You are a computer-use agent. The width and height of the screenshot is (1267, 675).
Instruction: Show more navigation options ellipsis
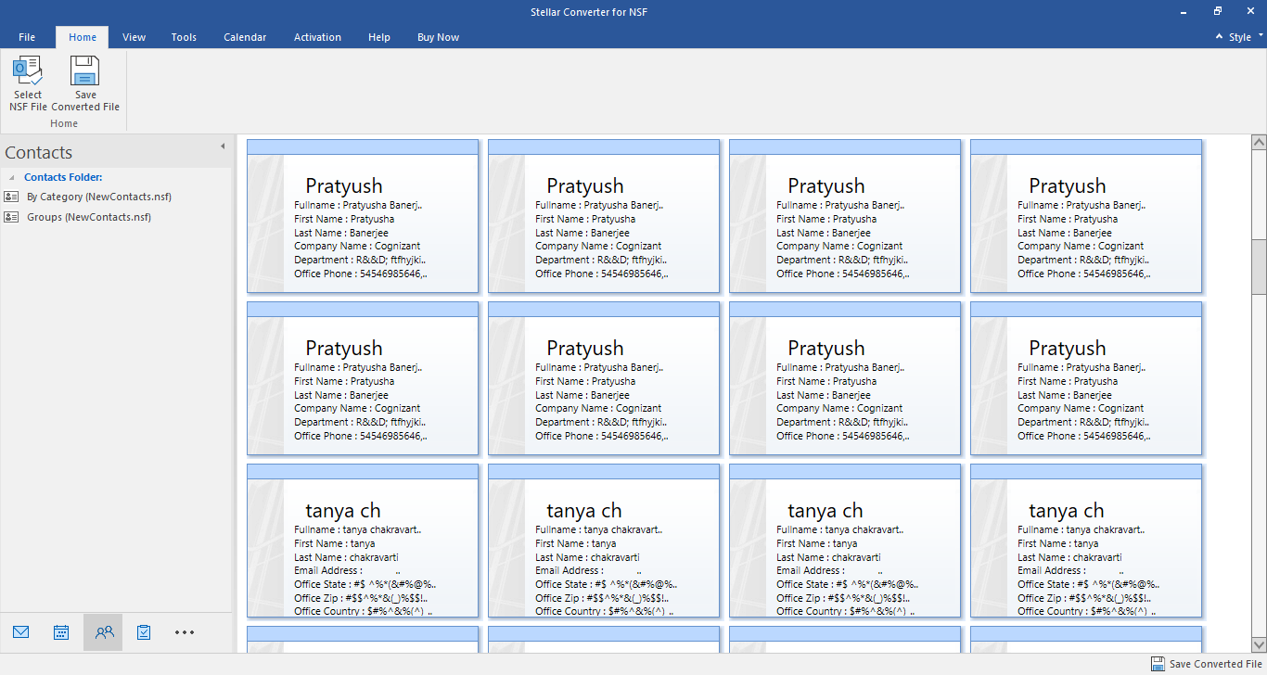185,632
